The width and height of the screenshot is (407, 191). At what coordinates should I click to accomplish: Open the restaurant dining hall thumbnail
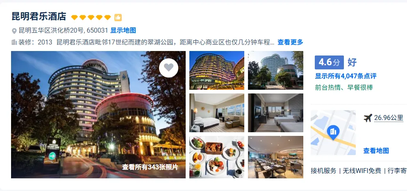click(x=275, y=157)
